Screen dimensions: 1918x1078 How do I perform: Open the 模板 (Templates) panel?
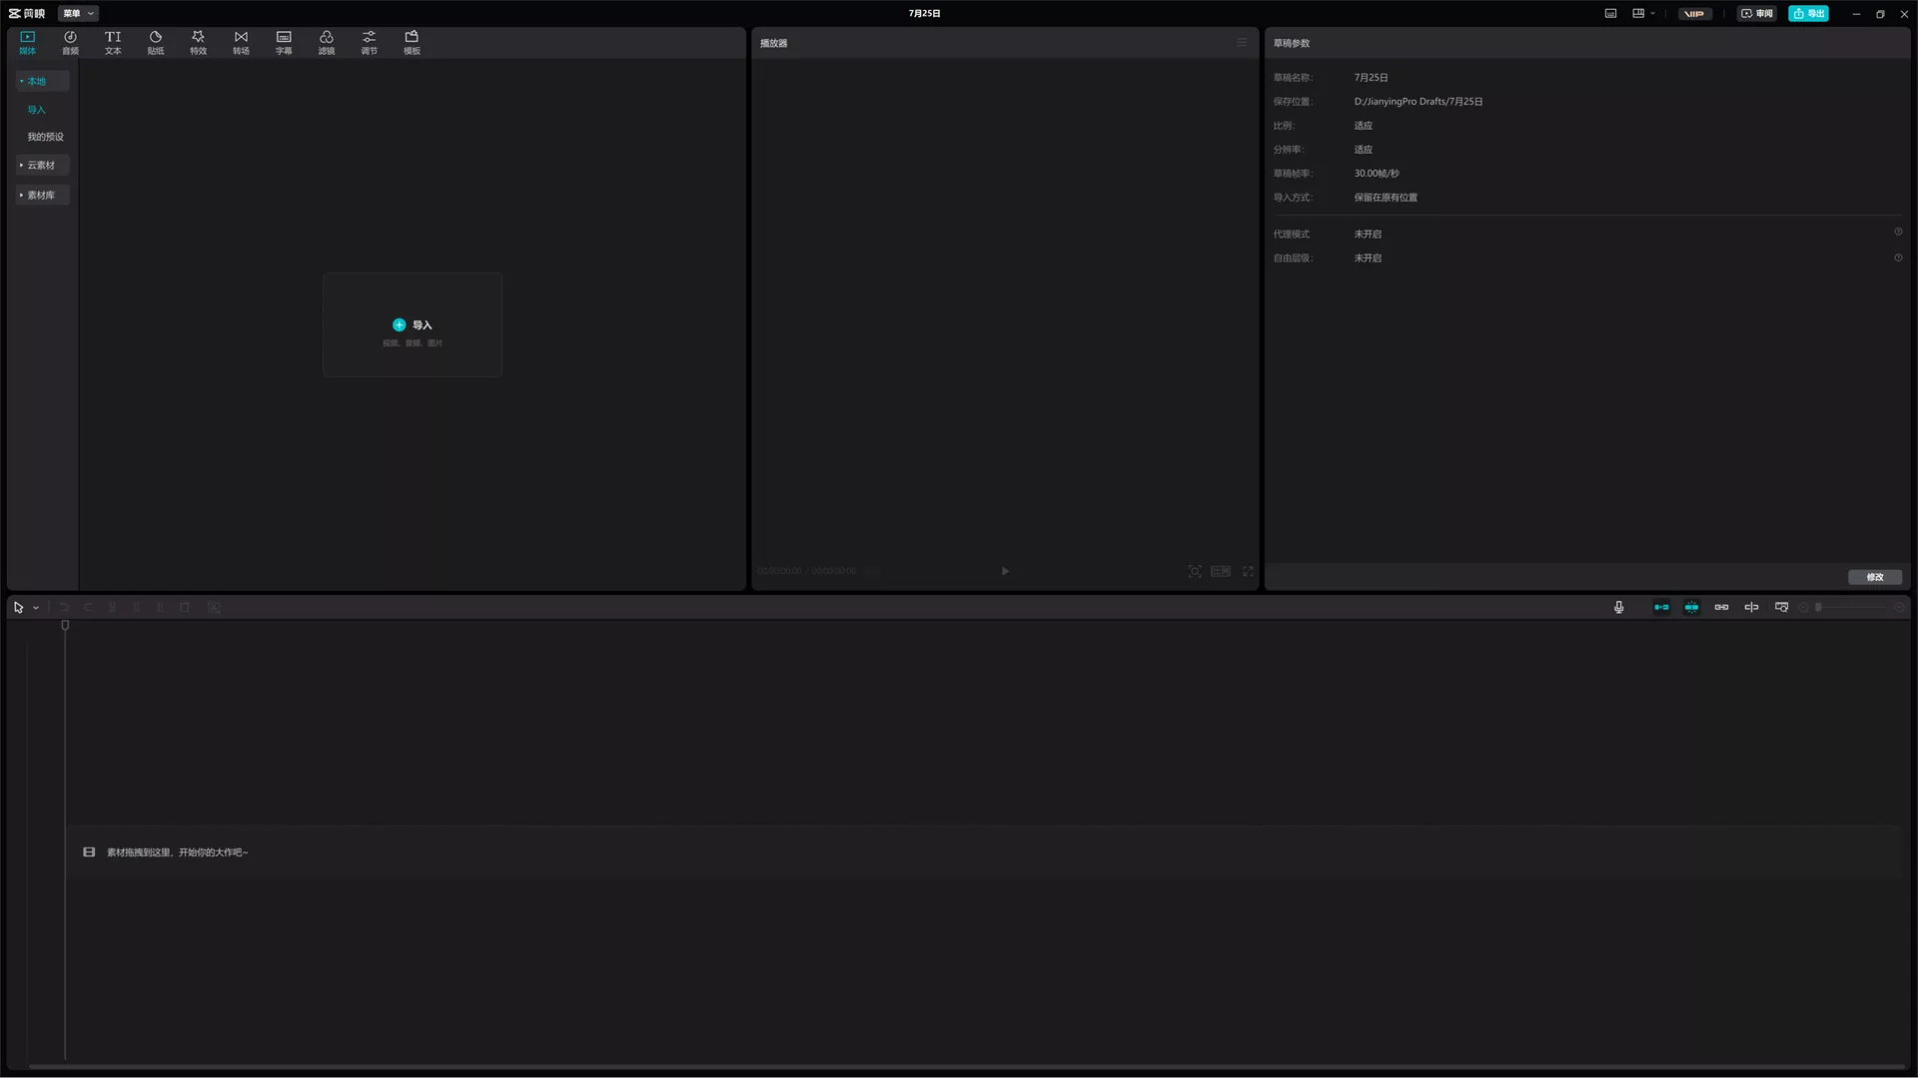pos(412,42)
